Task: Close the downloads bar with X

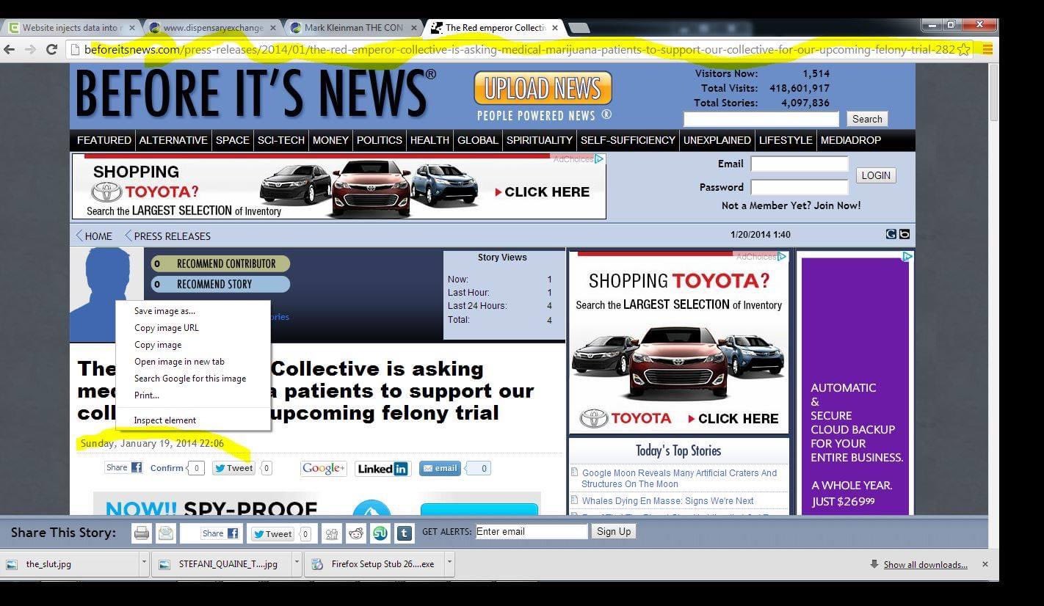Action: pos(985,564)
